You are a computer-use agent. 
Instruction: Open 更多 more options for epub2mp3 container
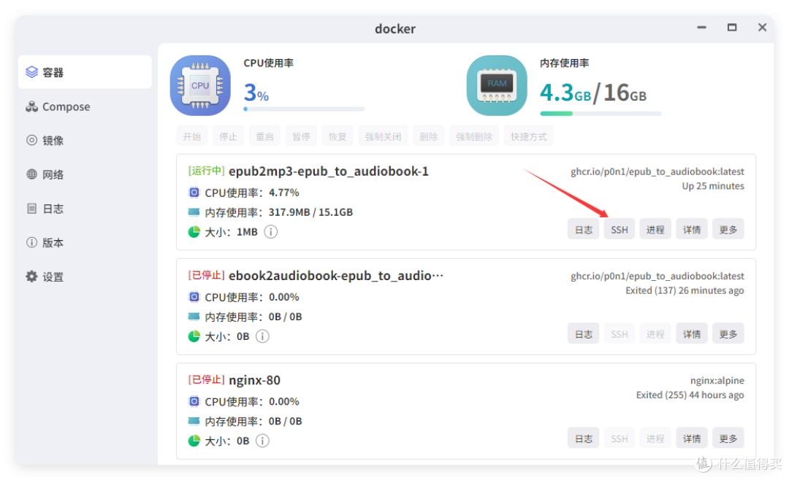pyautogui.click(x=728, y=229)
